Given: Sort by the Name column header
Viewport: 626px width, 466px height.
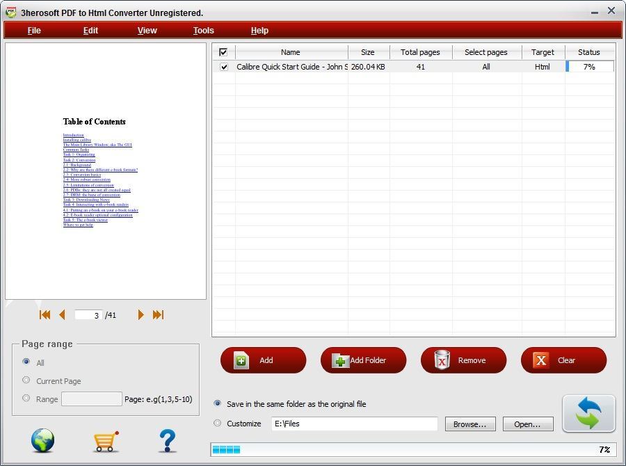Looking at the screenshot, I should tap(291, 52).
